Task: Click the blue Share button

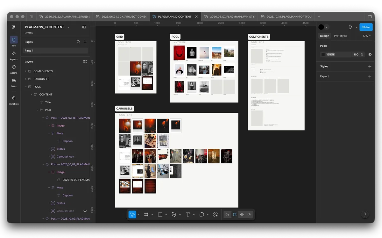Action: (x=366, y=27)
